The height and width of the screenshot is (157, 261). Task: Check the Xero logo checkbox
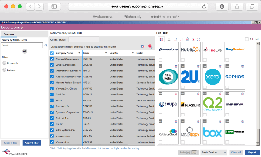click(205, 87)
